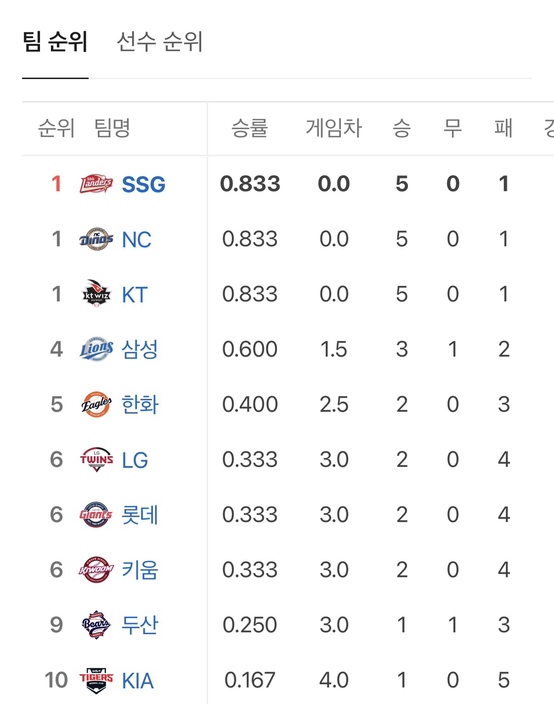Screen dimensions: 554x704
Task: Click the LG Twins team logo
Action: point(96,459)
